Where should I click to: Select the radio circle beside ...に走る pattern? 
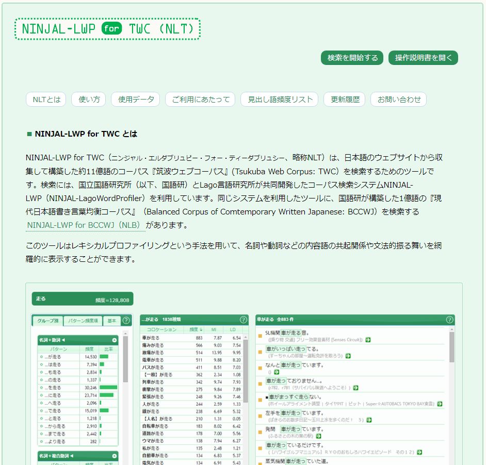(x=40, y=395)
